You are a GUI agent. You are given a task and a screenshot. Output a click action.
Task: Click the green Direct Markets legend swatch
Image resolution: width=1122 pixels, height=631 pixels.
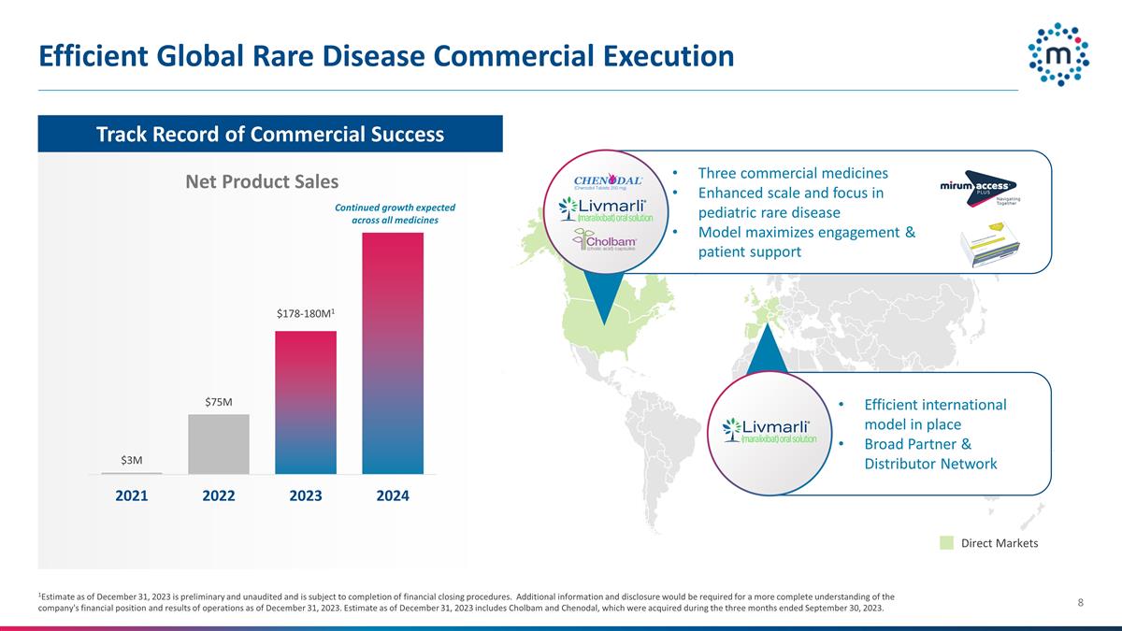(947, 543)
